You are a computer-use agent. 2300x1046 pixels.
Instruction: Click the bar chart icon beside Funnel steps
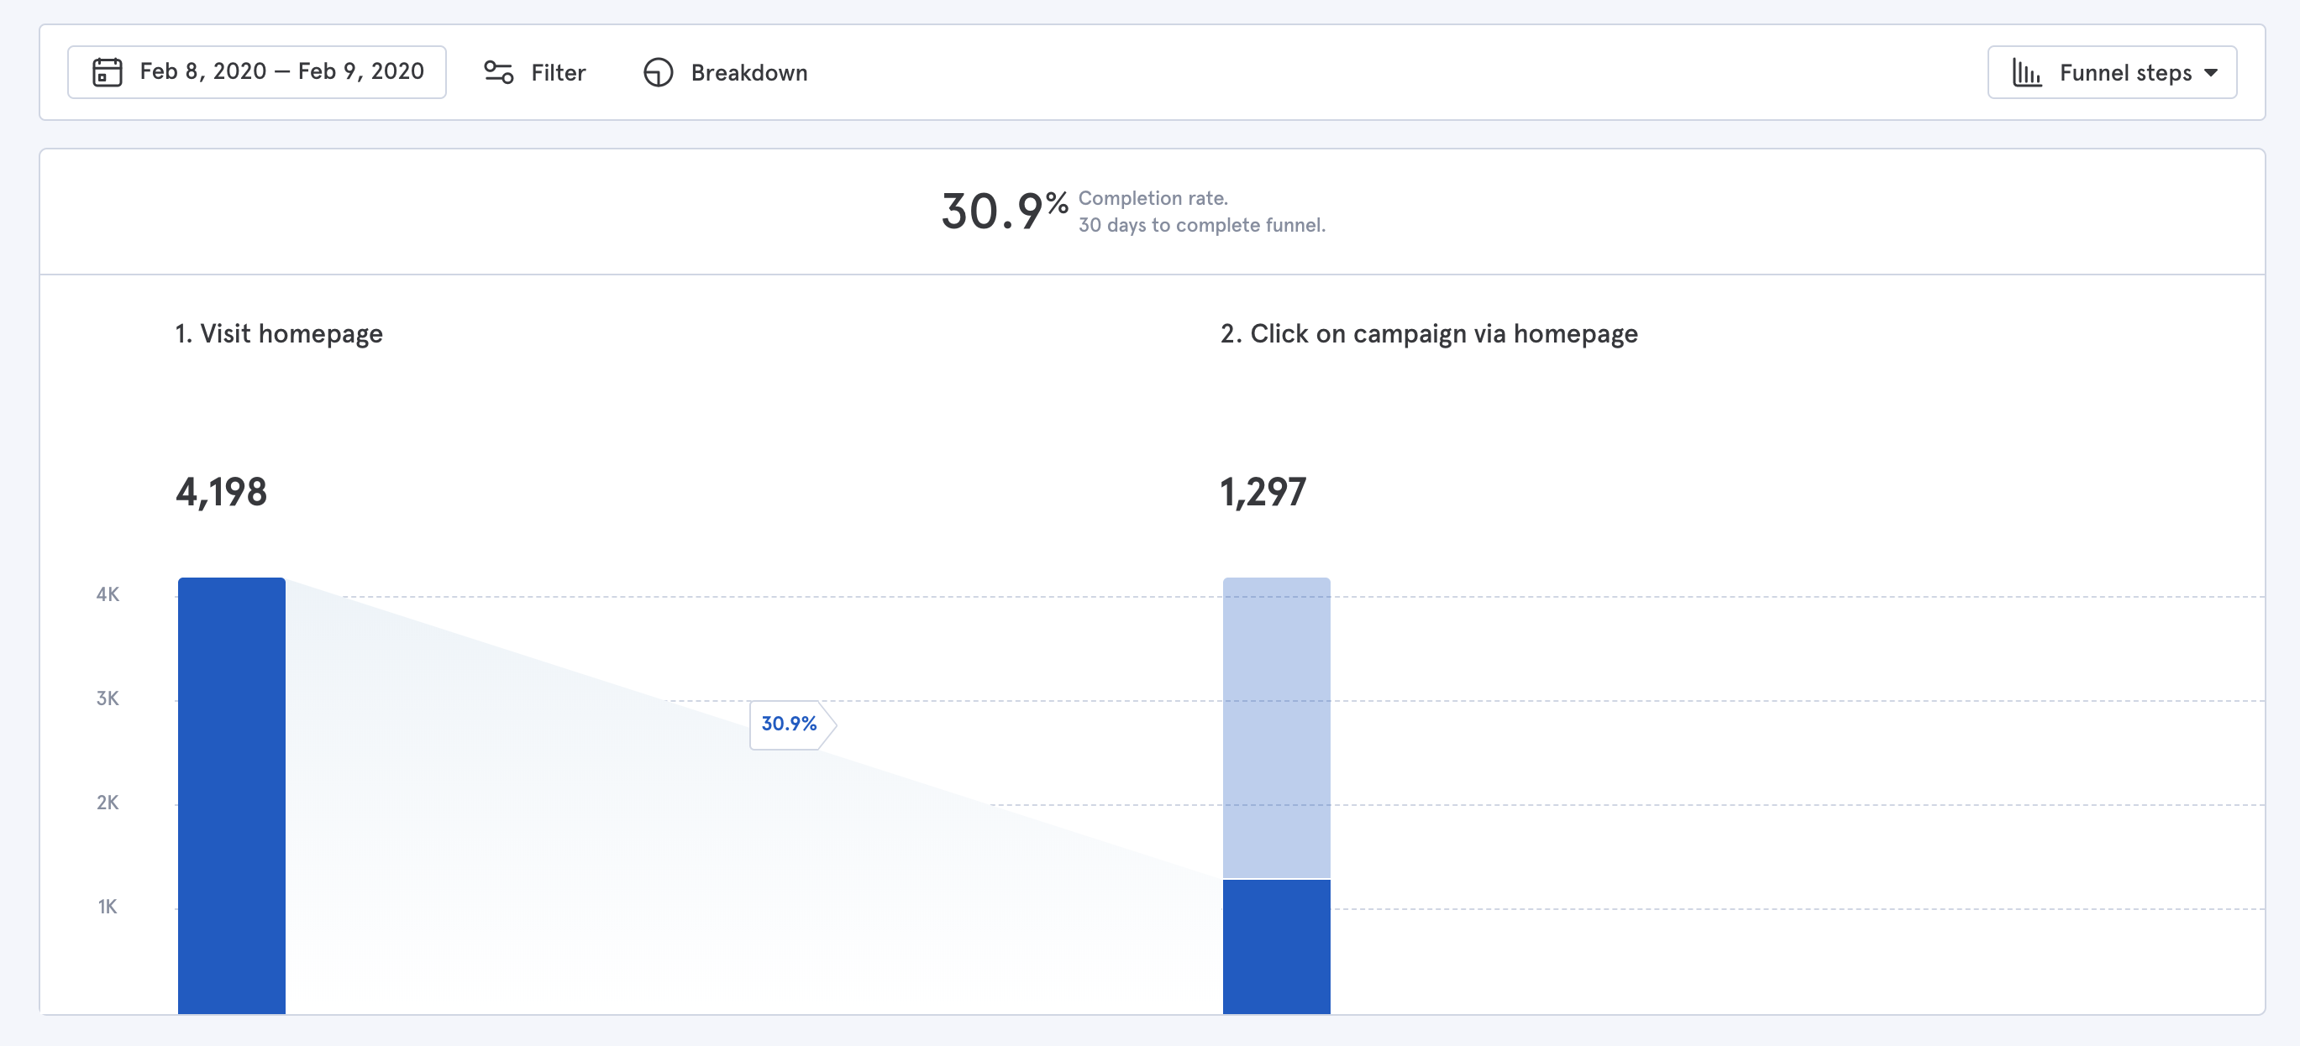pos(2026,72)
